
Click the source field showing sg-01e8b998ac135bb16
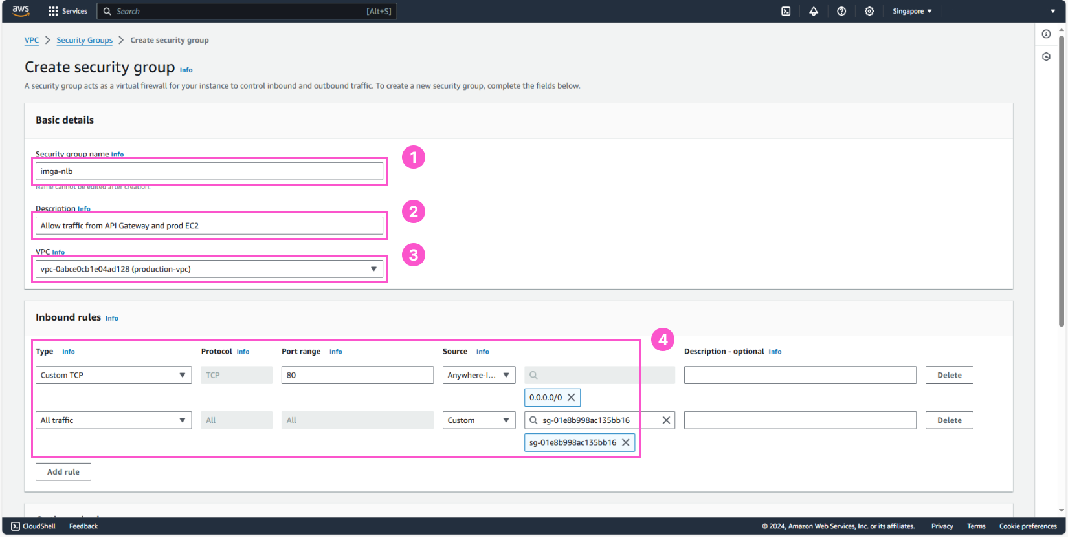click(x=600, y=420)
